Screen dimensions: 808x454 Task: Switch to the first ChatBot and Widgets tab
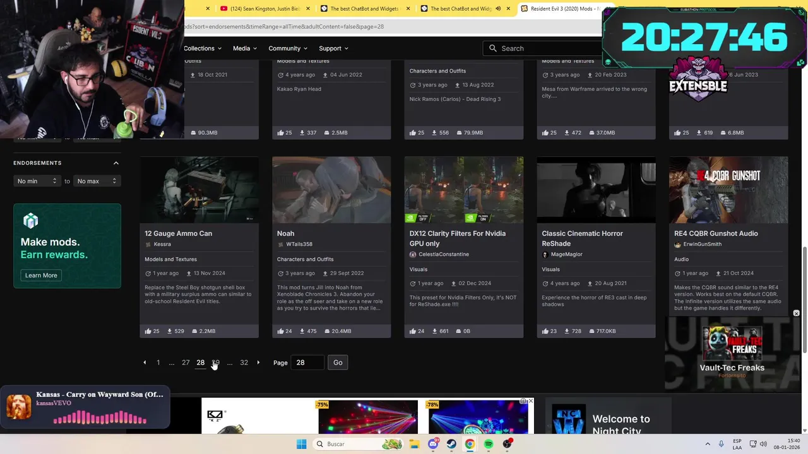click(x=365, y=9)
